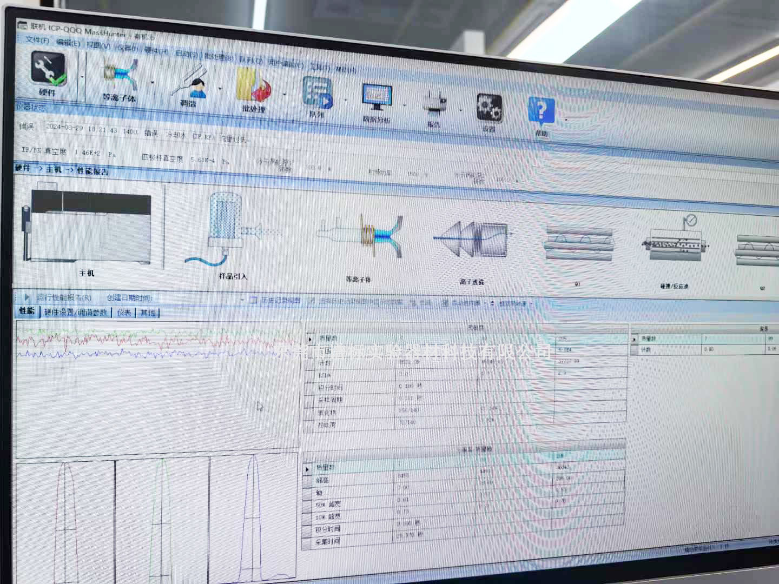The width and height of the screenshot is (779, 584).
Task: Open the 调谐 (Tune) tool
Action: [190, 84]
